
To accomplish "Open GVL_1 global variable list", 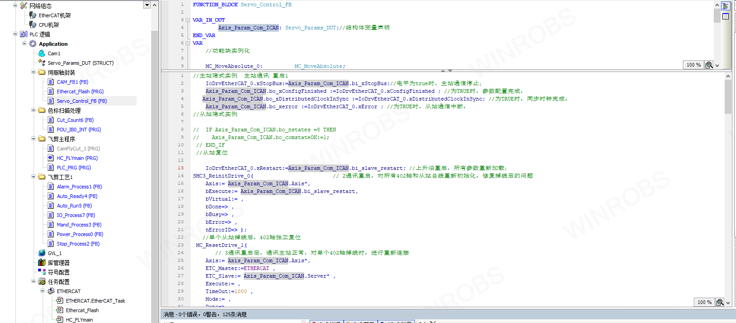I will pos(54,253).
